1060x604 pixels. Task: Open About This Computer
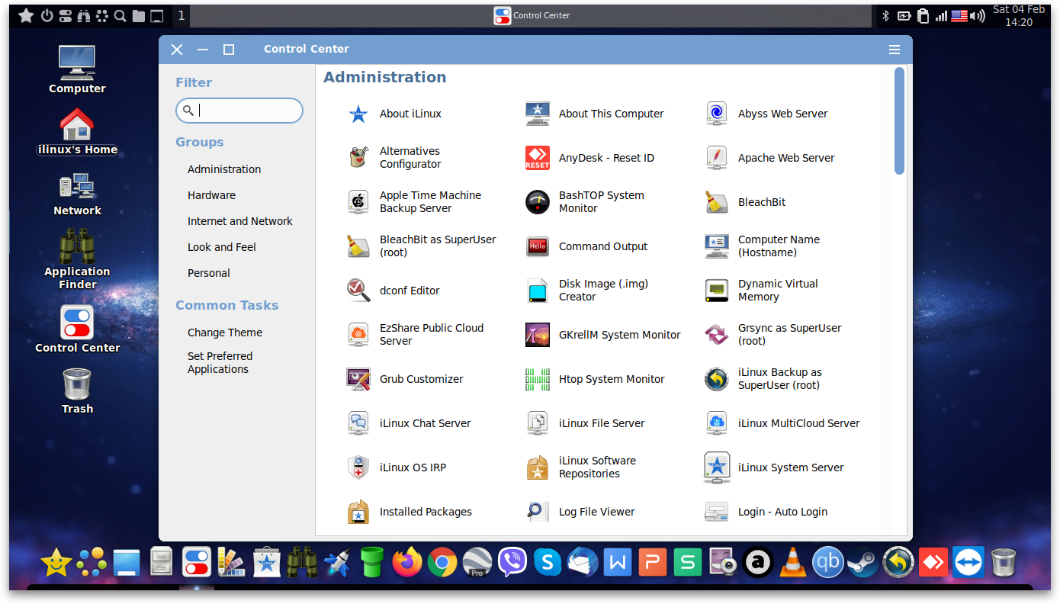click(x=595, y=114)
